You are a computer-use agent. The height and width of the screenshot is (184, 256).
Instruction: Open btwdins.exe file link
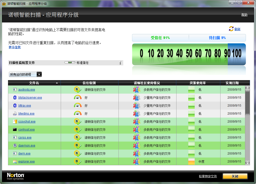coord(26,114)
